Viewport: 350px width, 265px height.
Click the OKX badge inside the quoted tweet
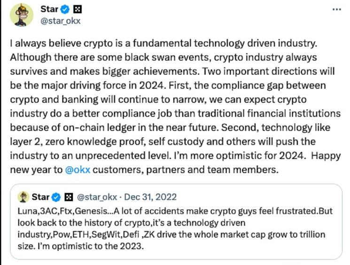(x=67, y=197)
